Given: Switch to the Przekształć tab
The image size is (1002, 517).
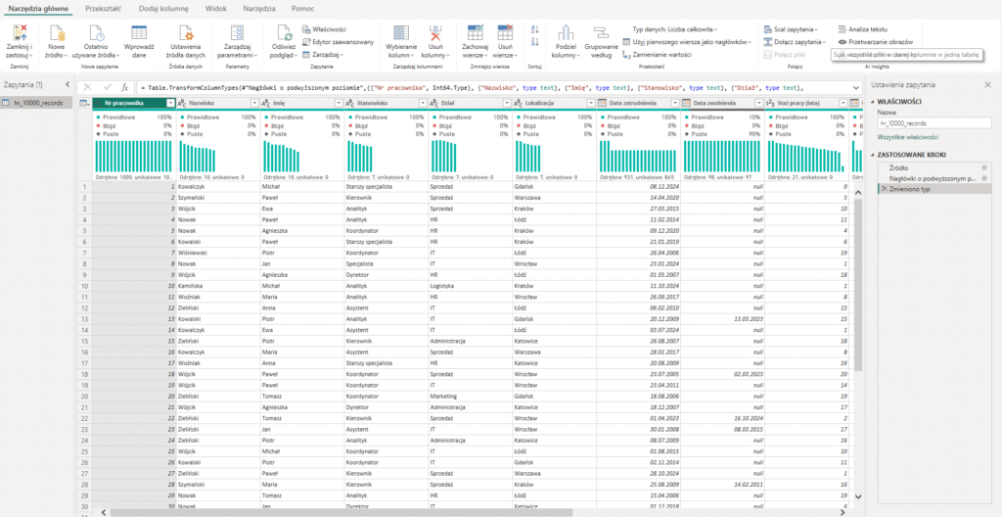Looking at the screenshot, I should (x=103, y=7).
